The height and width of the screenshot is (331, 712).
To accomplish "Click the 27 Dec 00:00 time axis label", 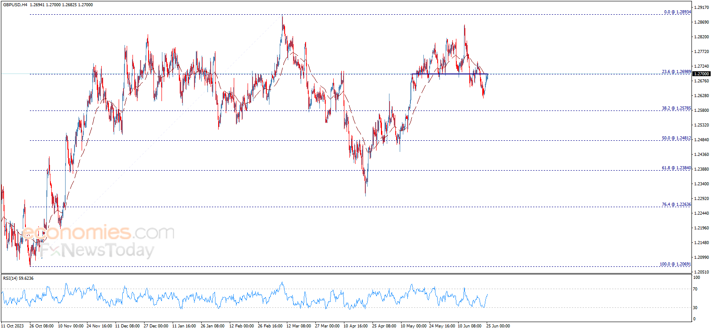I will (156, 326).
